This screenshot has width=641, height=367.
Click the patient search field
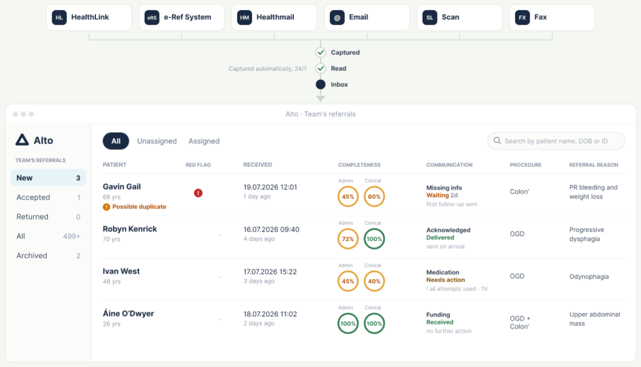point(556,141)
